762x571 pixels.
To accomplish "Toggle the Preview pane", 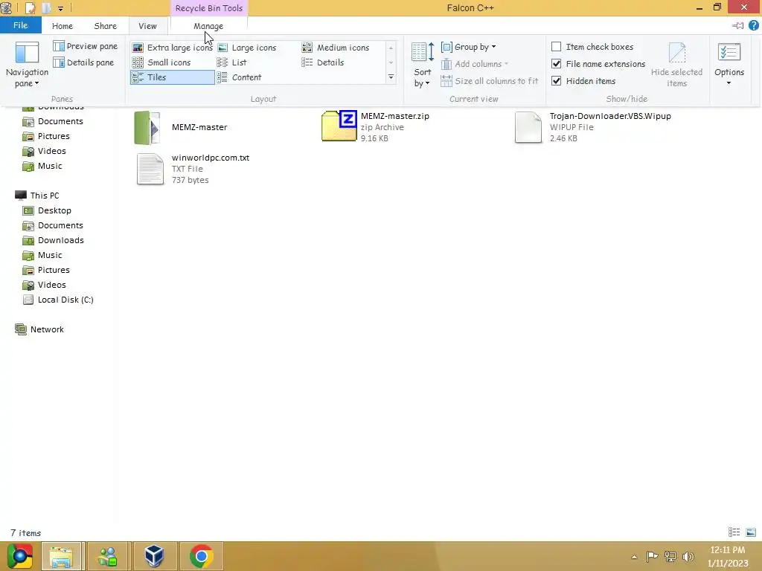I will [85, 46].
